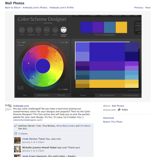Screen dimensions: 165x157
Task: Open the Wall Photos album link
Action: click(x=118, y=106)
